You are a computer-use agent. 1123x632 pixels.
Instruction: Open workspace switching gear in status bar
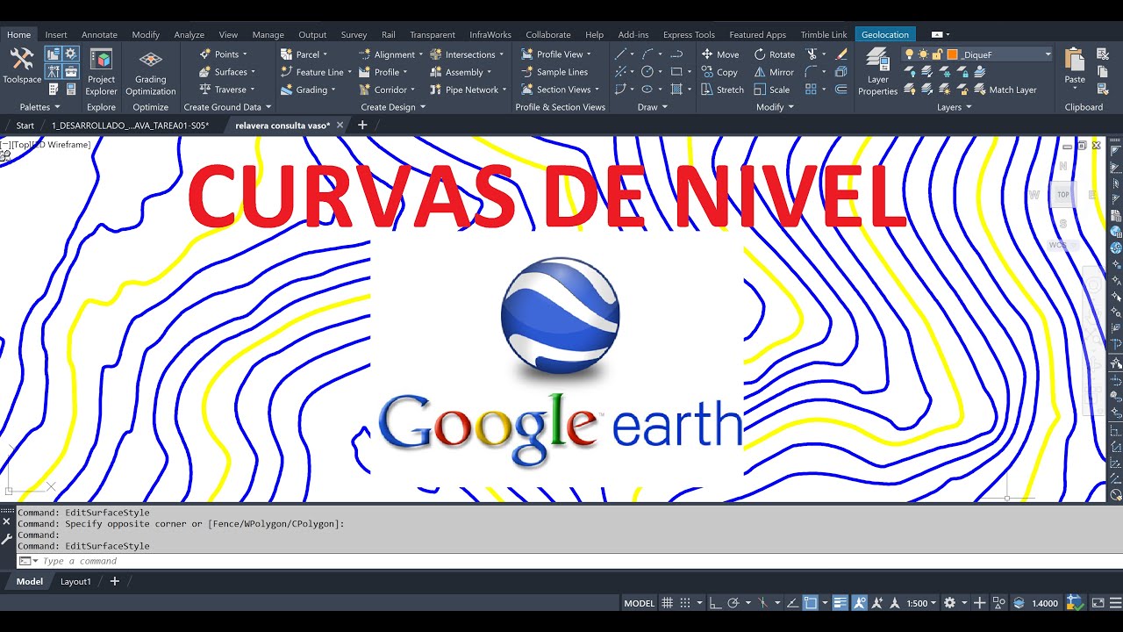(950, 603)
